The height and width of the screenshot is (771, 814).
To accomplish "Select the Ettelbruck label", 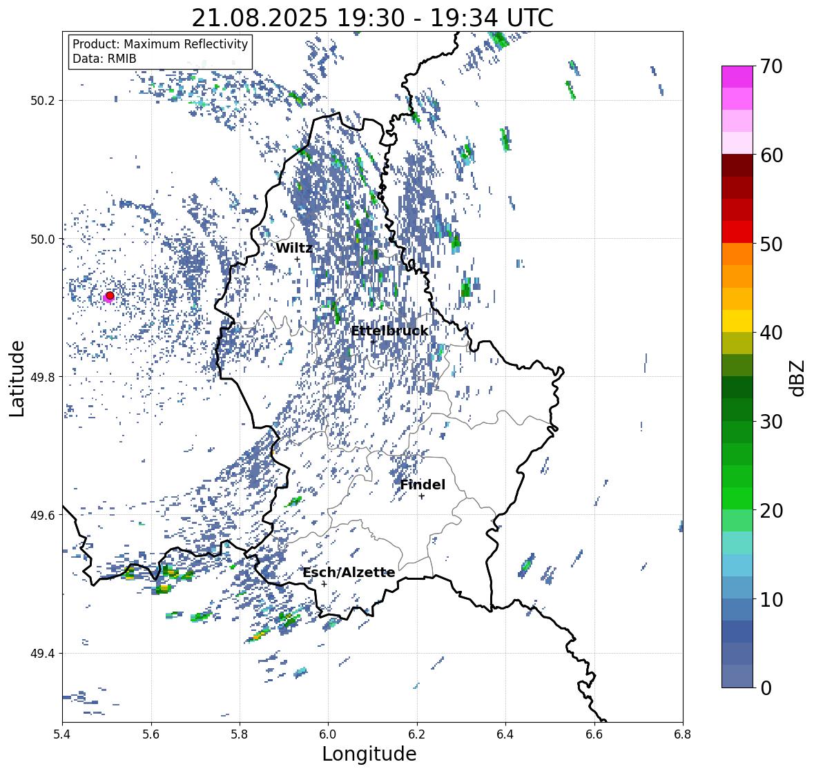I will click(390, 331).
